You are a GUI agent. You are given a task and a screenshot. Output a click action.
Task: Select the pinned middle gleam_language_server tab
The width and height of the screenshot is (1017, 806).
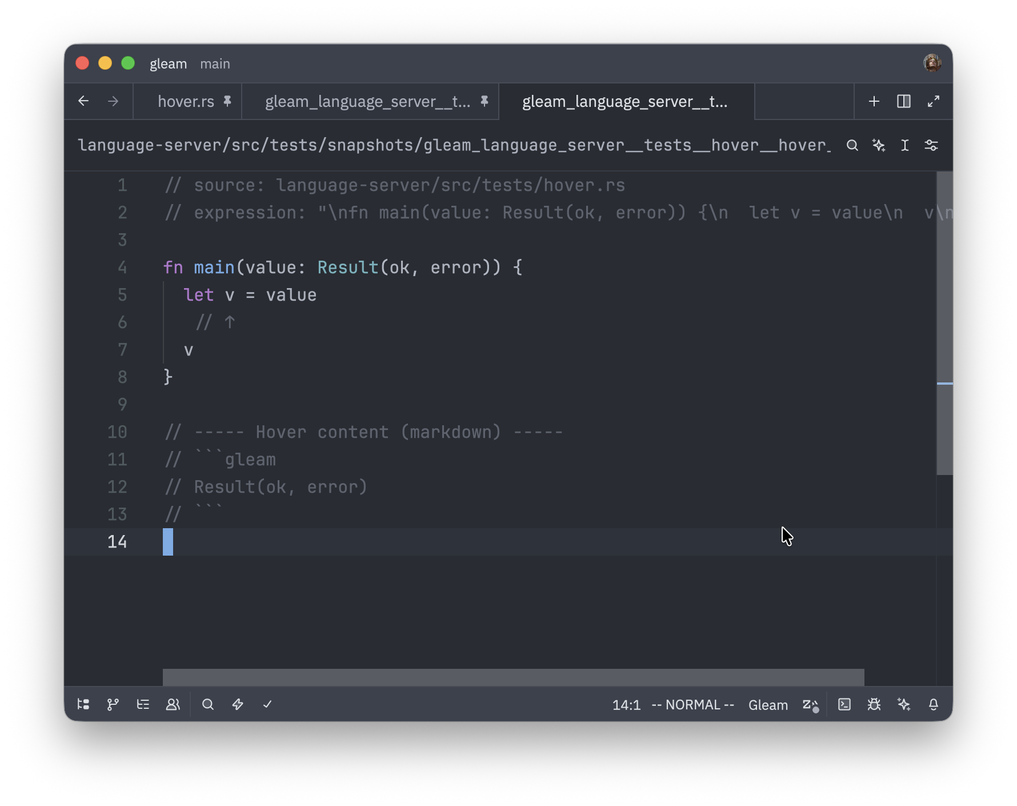367,102
